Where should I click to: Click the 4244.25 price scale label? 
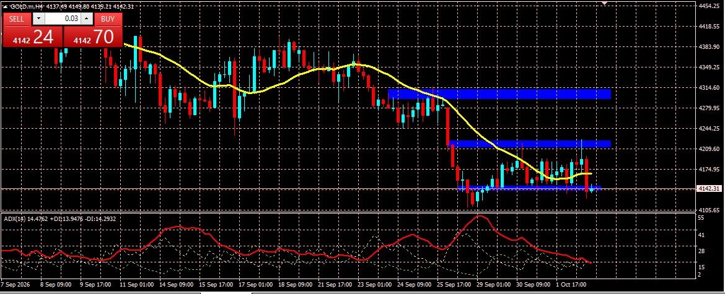[x=709, y=129]
